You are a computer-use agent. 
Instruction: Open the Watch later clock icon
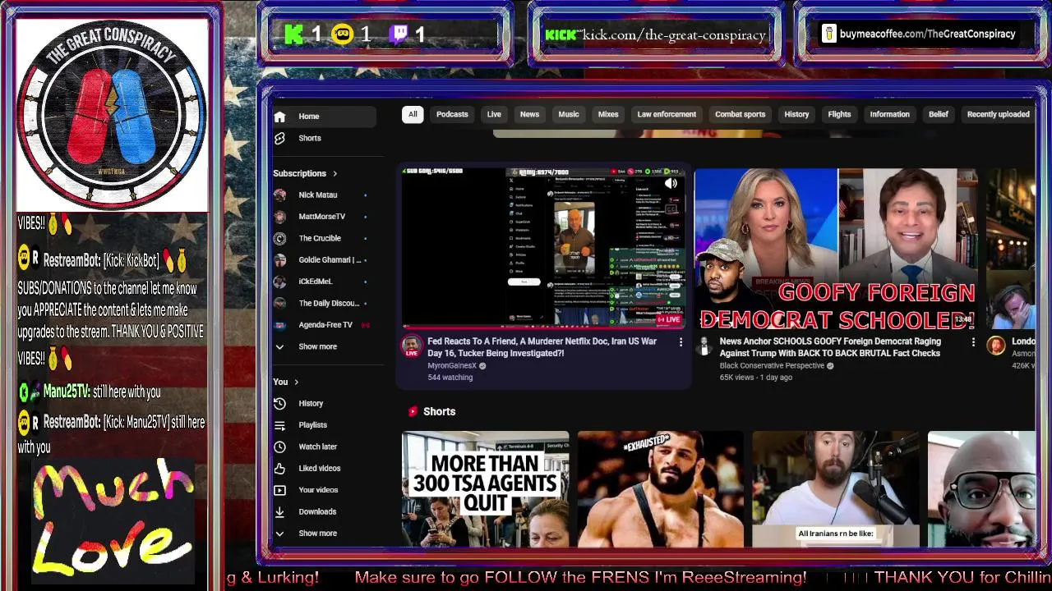(x=279, y=447)
